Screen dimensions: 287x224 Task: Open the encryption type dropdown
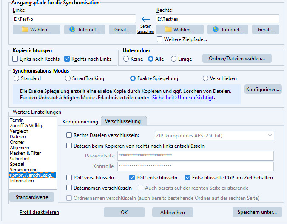point(214,135)
